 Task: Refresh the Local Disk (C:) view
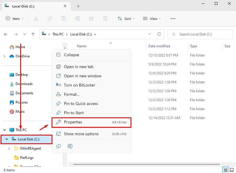(x=159, y=34)
